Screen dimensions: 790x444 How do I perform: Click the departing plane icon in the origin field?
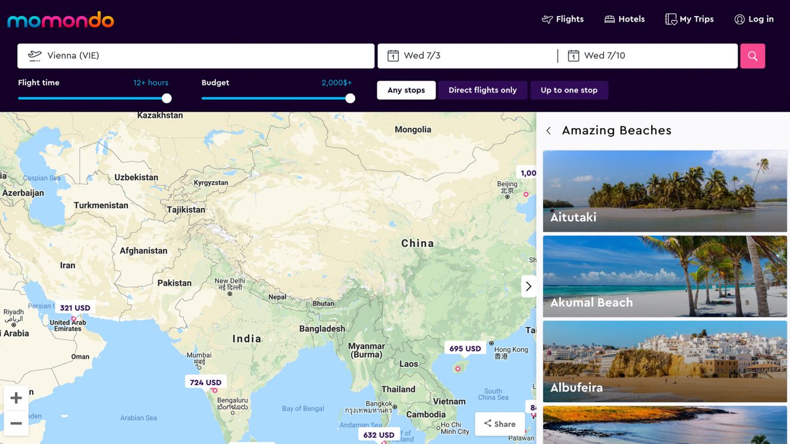[35, 56]
